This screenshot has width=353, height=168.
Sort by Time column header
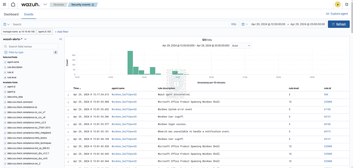77,88
